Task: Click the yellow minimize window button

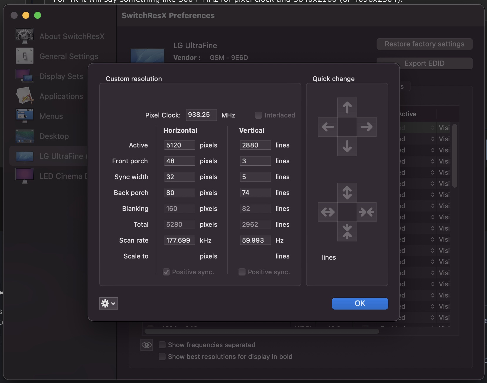Action: (26, 15)
